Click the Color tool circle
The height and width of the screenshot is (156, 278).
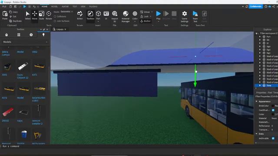coord(135,14)
